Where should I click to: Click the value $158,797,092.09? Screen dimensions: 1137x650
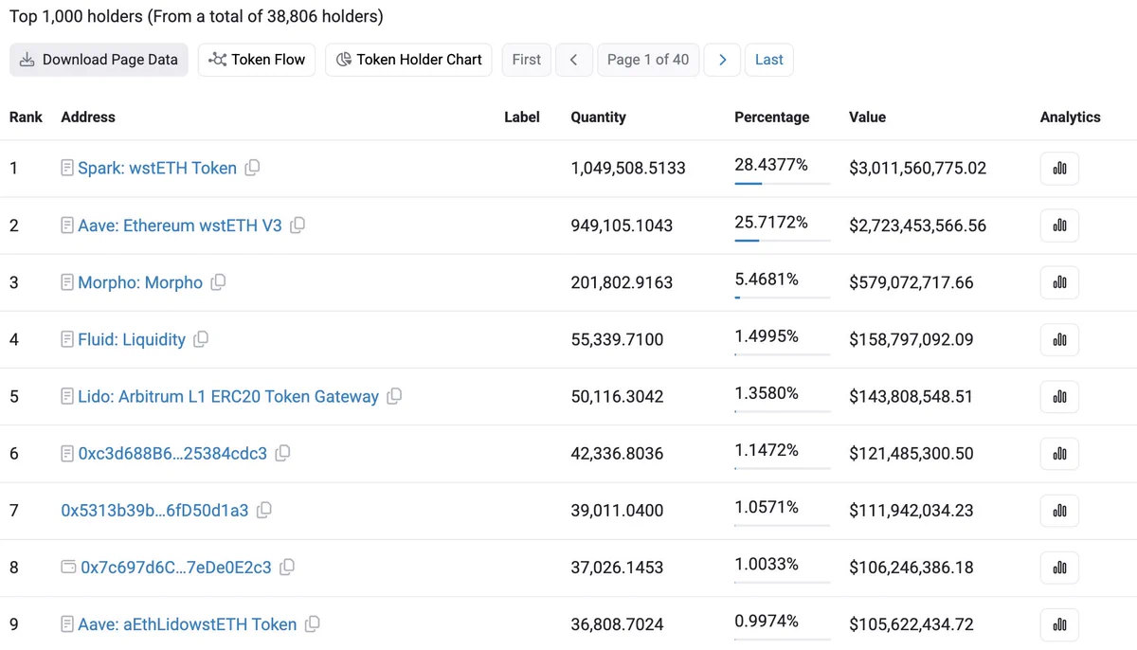coord(911,339)
